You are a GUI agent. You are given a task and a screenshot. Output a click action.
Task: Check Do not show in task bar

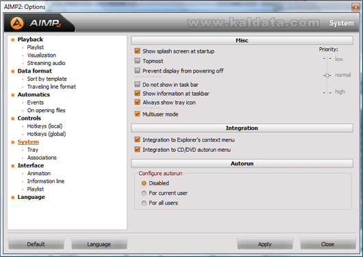pyautogui.click(x=137, y=84)
